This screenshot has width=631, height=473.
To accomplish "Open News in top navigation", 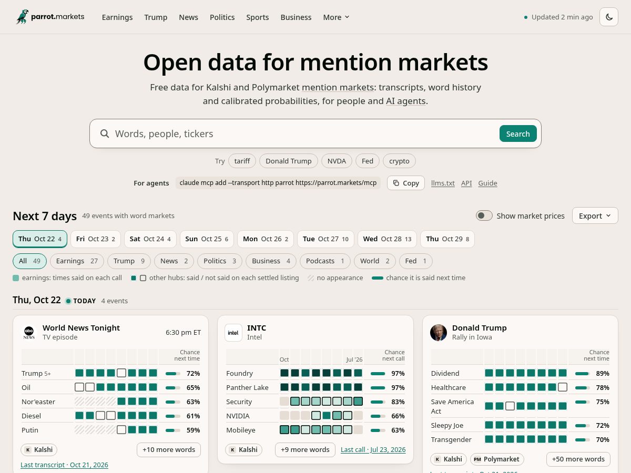I will pos(188,17).
